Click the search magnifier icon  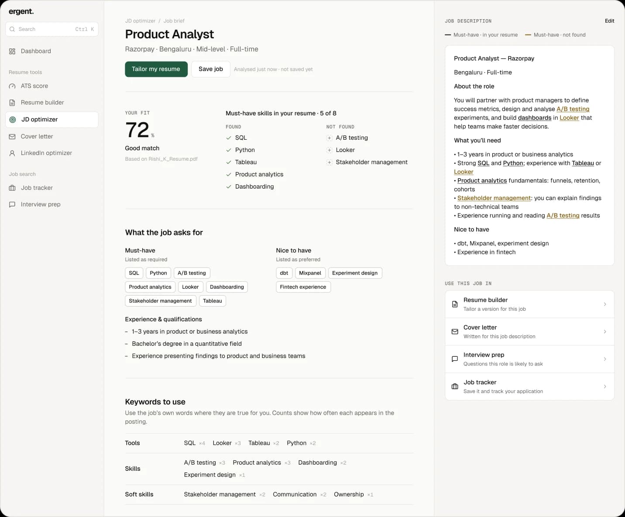pos(12,29)
